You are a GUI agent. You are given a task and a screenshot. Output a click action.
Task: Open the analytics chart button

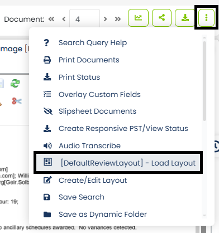pos(138,18)
